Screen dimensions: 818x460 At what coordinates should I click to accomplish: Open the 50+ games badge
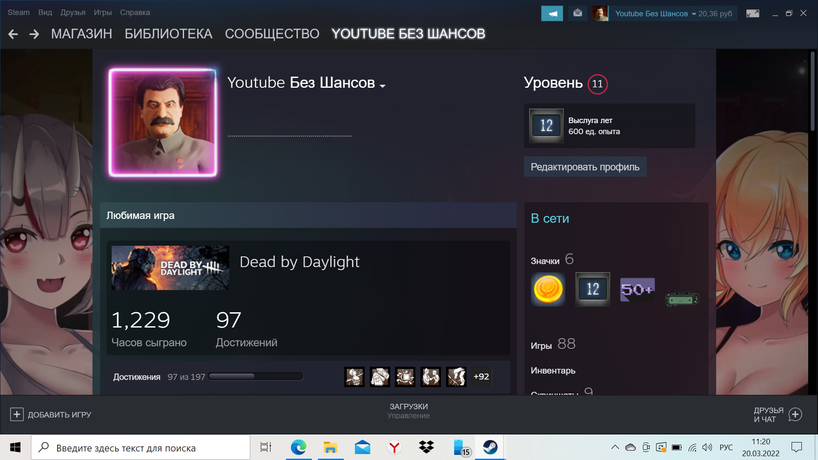coord(637,290)
